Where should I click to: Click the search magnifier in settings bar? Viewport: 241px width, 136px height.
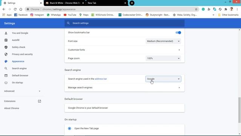coord(68,23)
